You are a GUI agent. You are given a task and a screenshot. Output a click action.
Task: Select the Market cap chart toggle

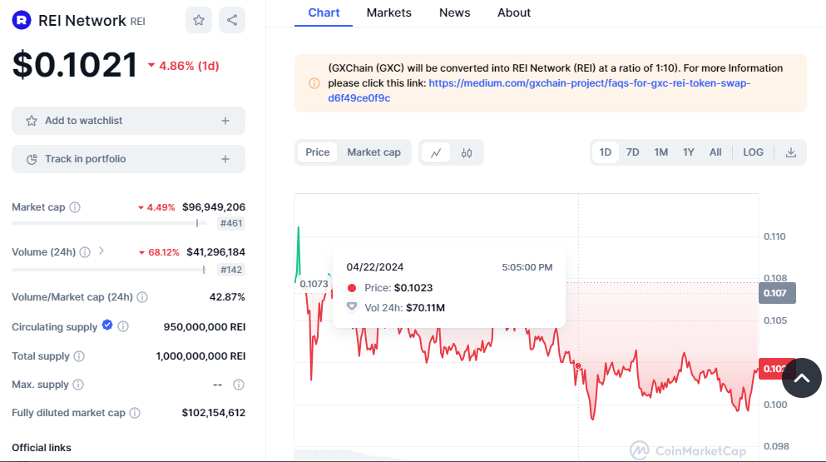pos(373,152)
